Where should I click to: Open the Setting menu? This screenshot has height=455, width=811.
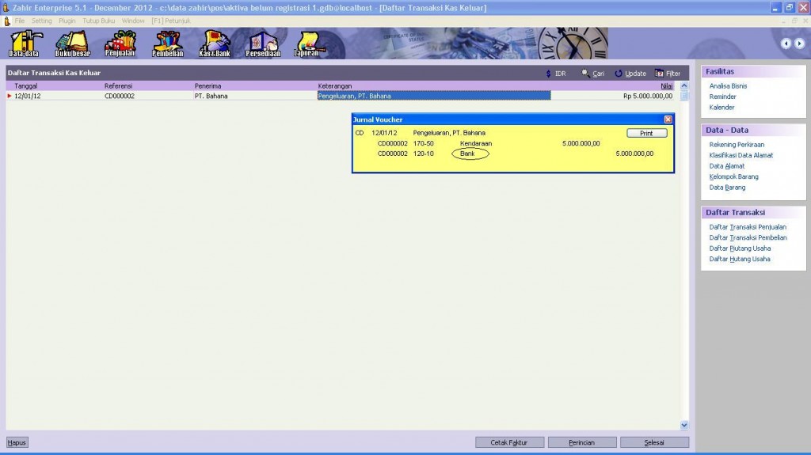[41, 20]
